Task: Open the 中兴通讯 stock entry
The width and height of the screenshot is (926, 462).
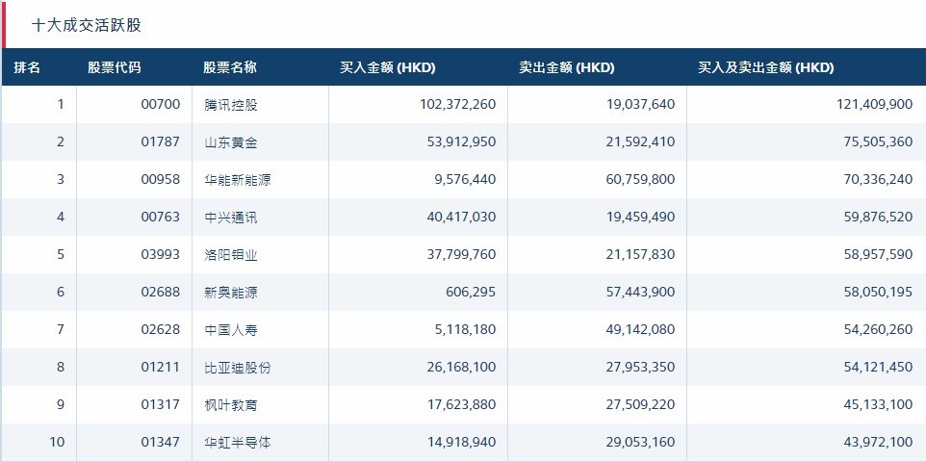Action: click(231, 218)
